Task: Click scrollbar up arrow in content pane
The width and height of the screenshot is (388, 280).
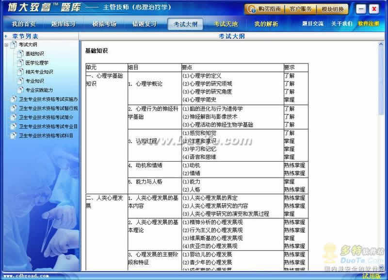Action: click(381, 44)
